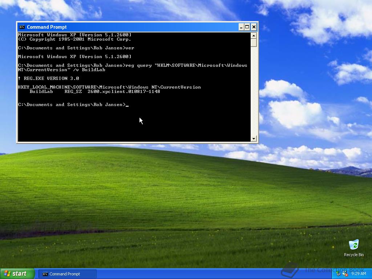Select the Command Prompt taskbar button
Viewport: 372px width, 279px height.
[68, 274]
